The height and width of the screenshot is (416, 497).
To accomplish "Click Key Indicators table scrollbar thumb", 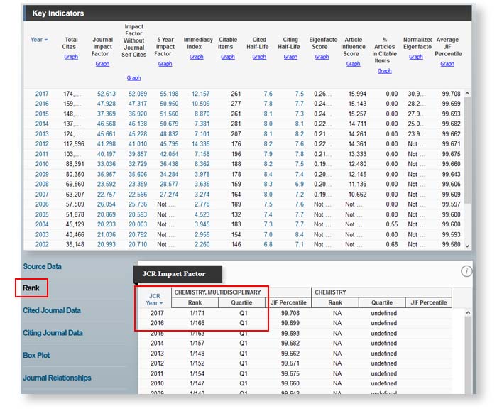I will (x=467, y=150).
